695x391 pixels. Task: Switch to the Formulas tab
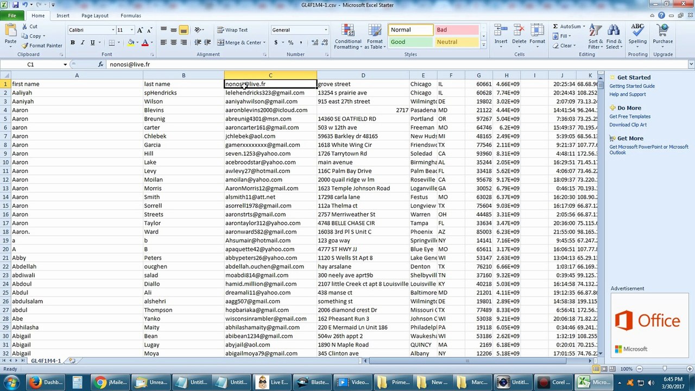pos(131,16)
